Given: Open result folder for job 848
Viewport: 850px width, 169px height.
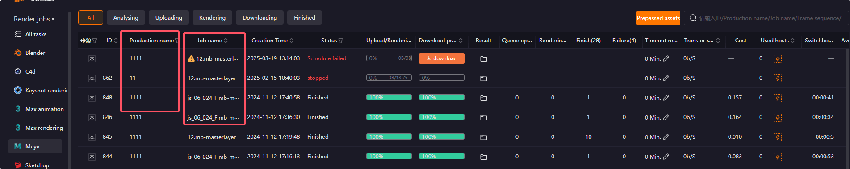Looking at the screenshot, I should [484, 98].
